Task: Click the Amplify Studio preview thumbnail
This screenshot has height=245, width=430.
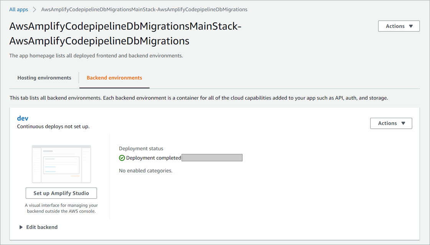Action: 61,164
